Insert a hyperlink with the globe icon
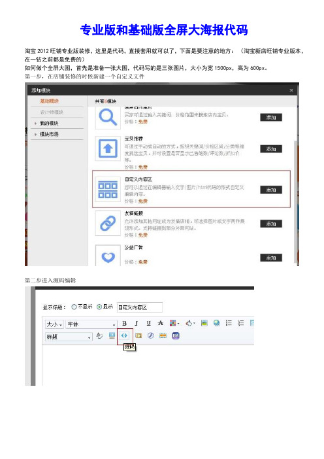The image size is (324, 459). tap(217, 323)
